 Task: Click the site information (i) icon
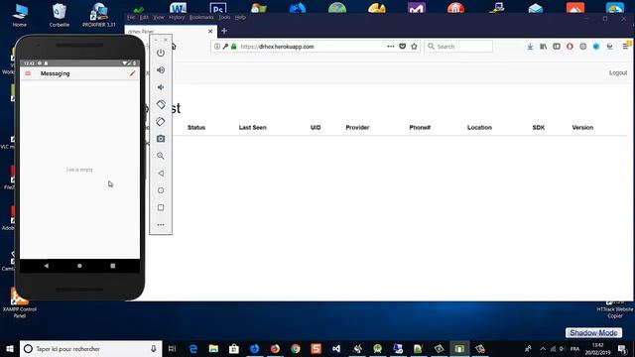(x=217, y=47)
